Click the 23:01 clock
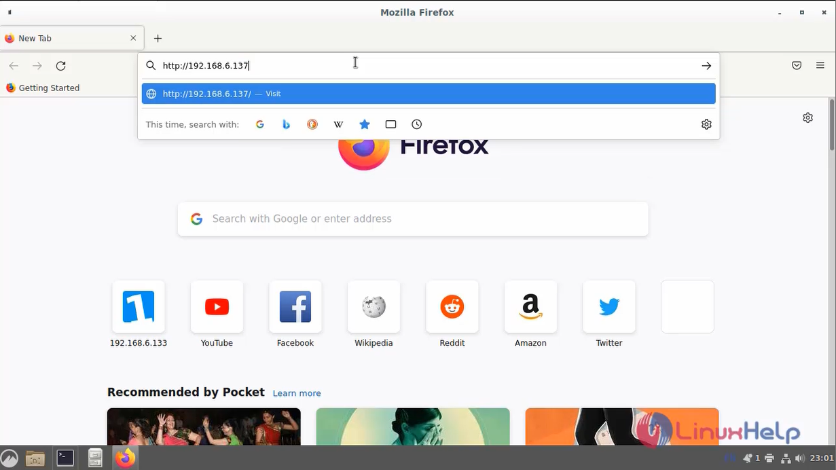Screen dimensions: 836x470 tap(822, 458)
